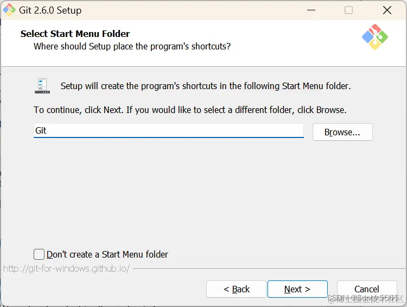Proceed with the Next > button

pos(297,289)
